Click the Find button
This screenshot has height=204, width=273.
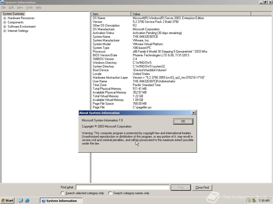point(181,188)
